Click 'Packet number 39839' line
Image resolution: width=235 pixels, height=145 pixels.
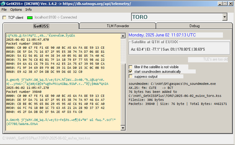tap(24, 43)
